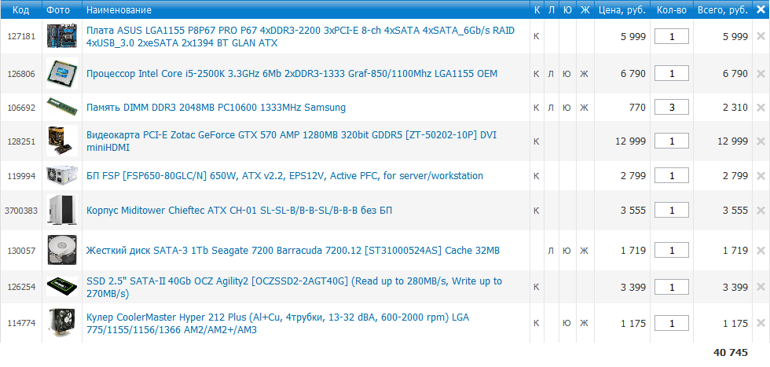The height and width of the screenshot is (367, 770).
Task: Open the Память DIMM DDR3 2048MB Samsung link
Action: (216, 107)
